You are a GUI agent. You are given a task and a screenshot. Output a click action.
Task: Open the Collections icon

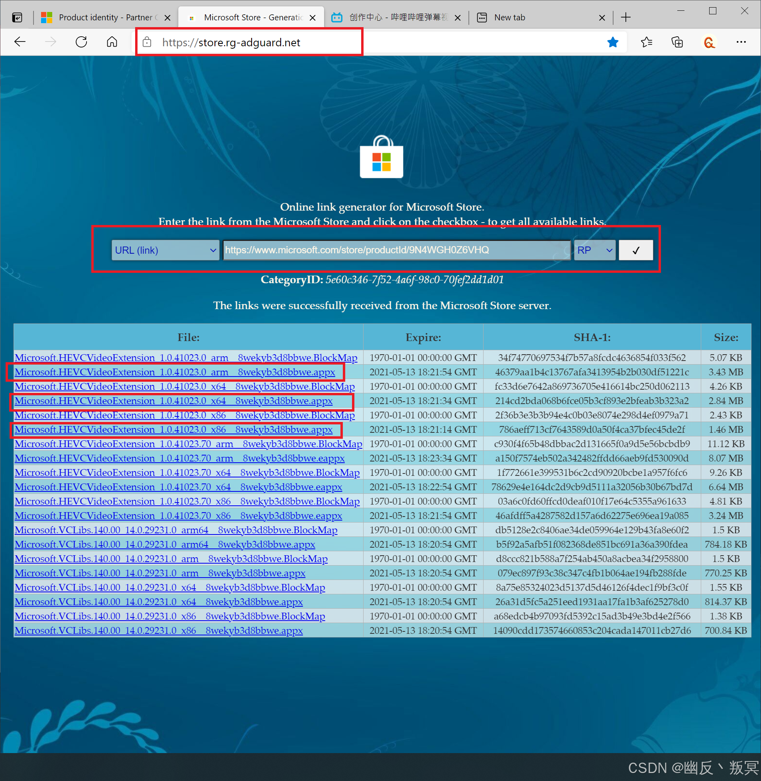coord(677,42)
